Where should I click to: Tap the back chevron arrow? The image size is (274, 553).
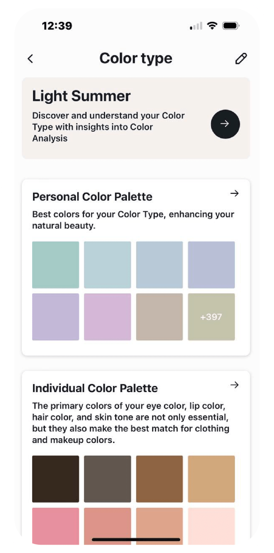coord(31,59)
